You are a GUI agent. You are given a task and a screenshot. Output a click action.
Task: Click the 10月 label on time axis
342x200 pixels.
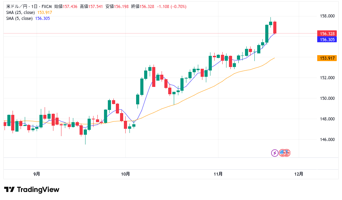click(x=126, y=174)
